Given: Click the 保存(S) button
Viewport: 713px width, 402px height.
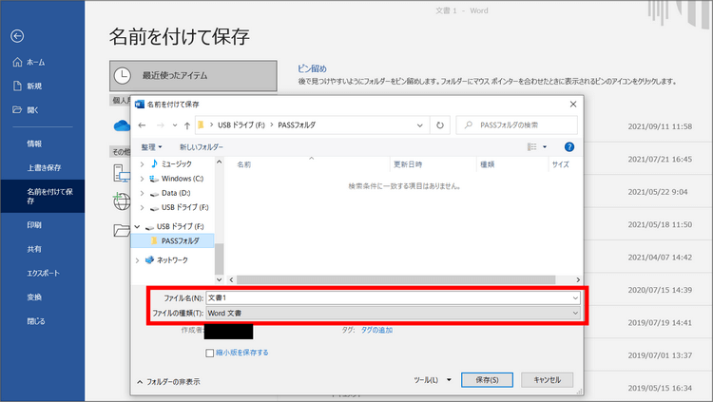Looking at the screenshot, I should (487, 379).
